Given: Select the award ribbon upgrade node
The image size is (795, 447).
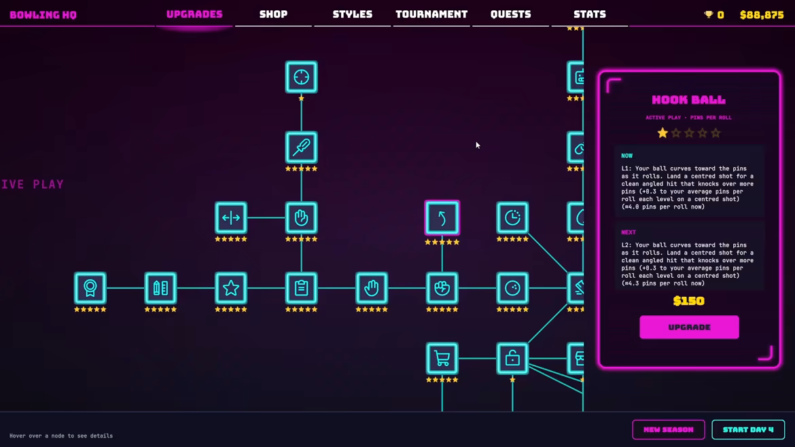Looking at the screenshot, I should coord(90,288).
